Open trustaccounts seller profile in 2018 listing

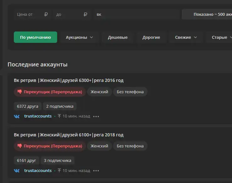(x=38, y=170)
